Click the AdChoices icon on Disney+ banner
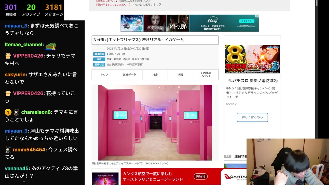 (257, 16)
